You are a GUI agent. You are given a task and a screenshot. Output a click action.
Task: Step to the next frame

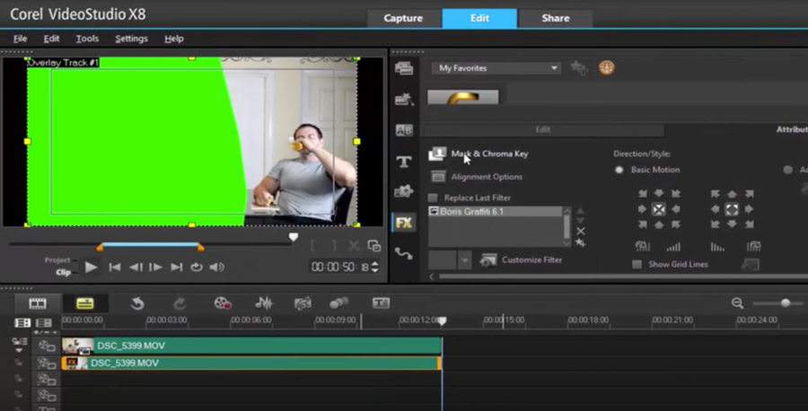click(155, 267)
